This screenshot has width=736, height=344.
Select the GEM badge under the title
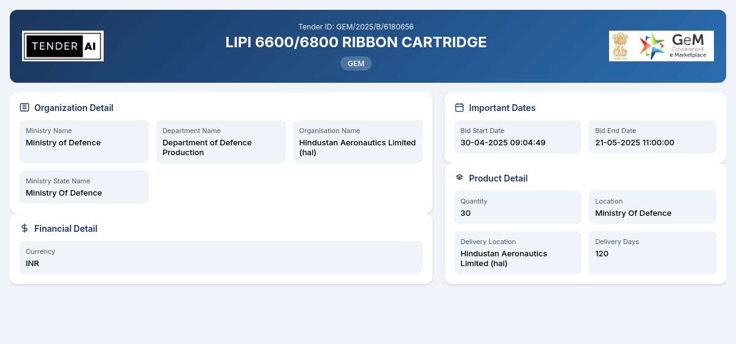[356, 63]
